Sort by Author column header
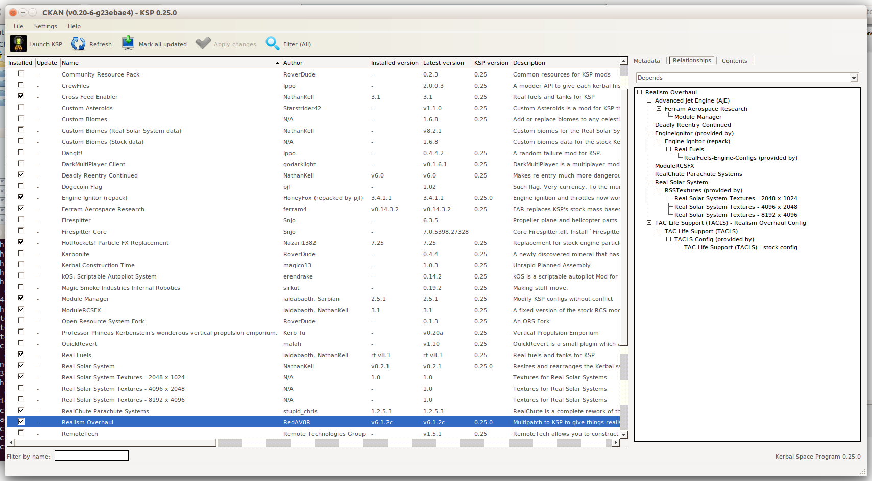872x481 pixels. [x=325, y=63]
